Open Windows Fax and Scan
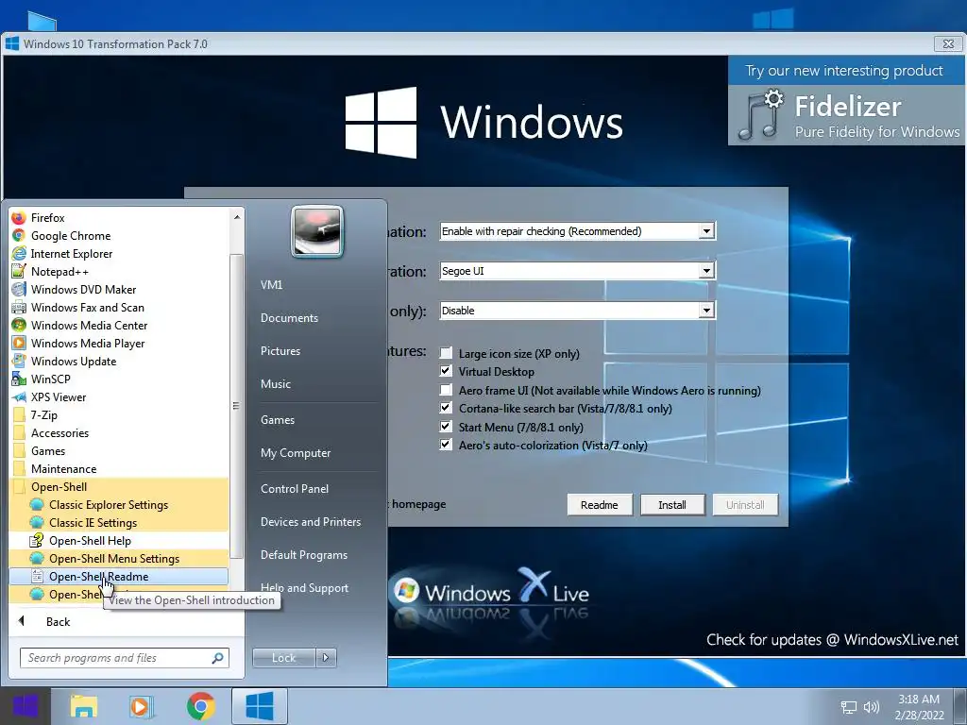The height and width of the screenshot is (725, 967). pos(119,307)
